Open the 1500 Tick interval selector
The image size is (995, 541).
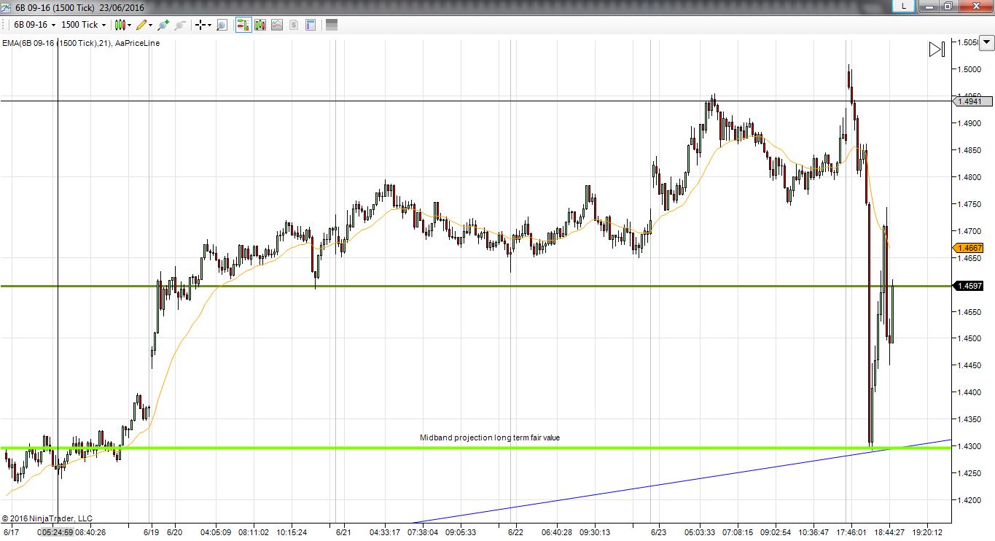point(84,25)
